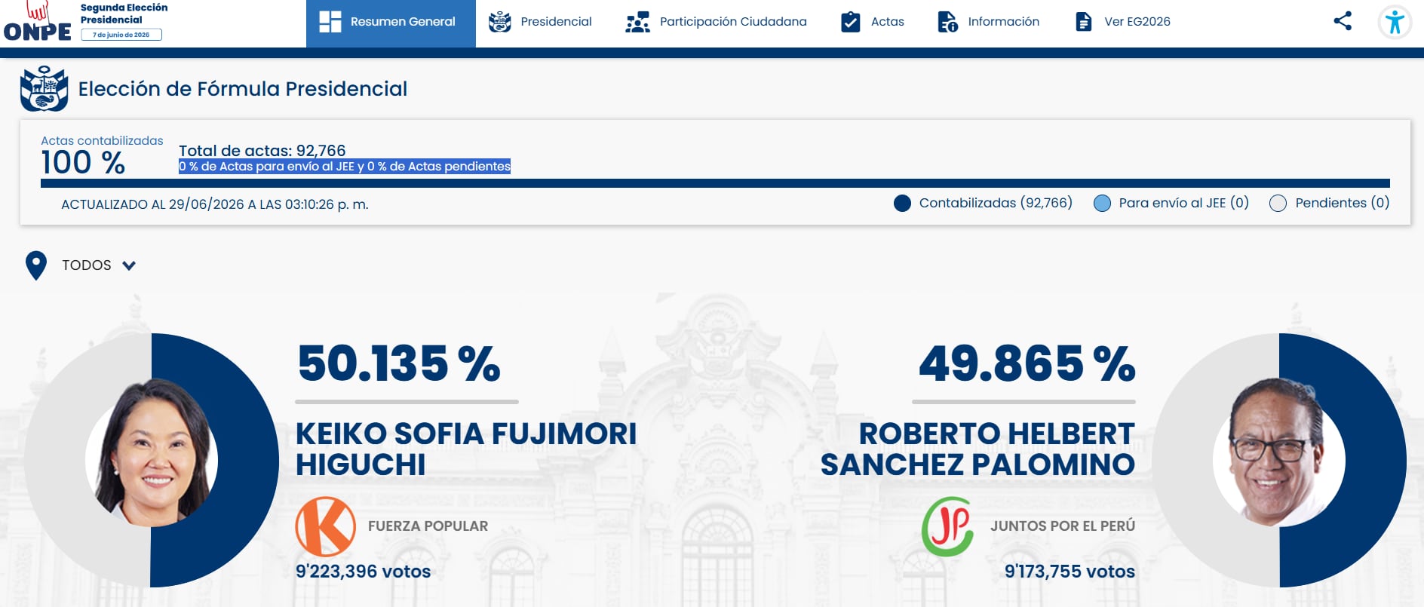Click the "9'223,396 votos" count

363,572
